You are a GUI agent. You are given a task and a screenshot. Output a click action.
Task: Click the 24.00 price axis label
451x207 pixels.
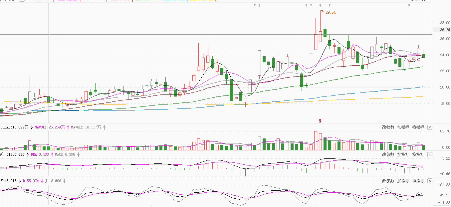pos(445,55)
